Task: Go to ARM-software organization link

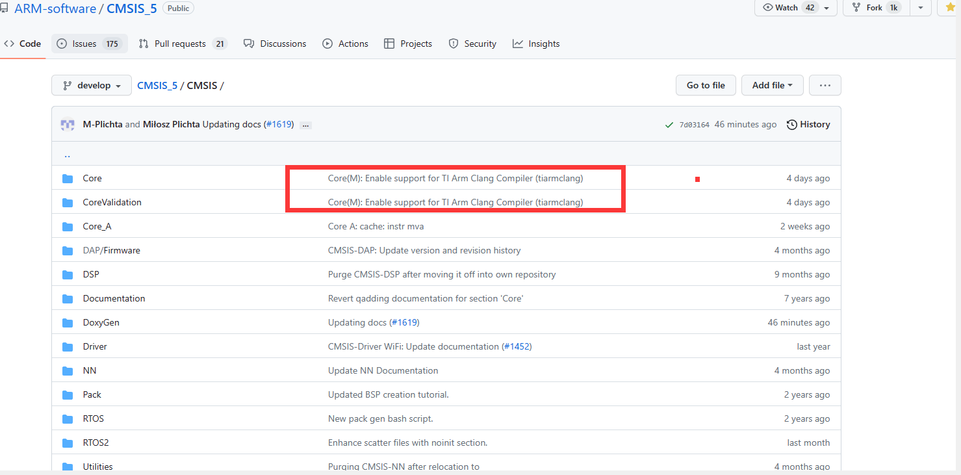Action: click(55, 8)
